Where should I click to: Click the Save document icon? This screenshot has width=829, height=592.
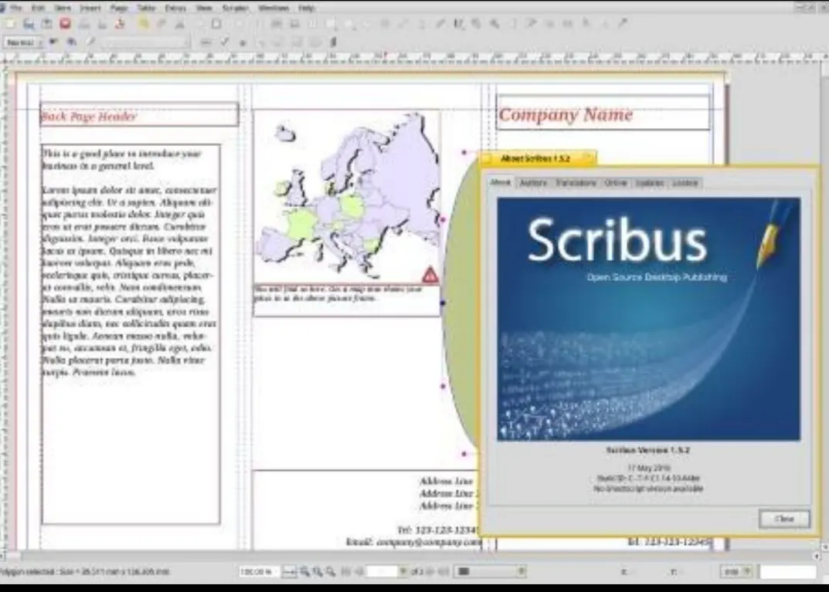point(47,24)
